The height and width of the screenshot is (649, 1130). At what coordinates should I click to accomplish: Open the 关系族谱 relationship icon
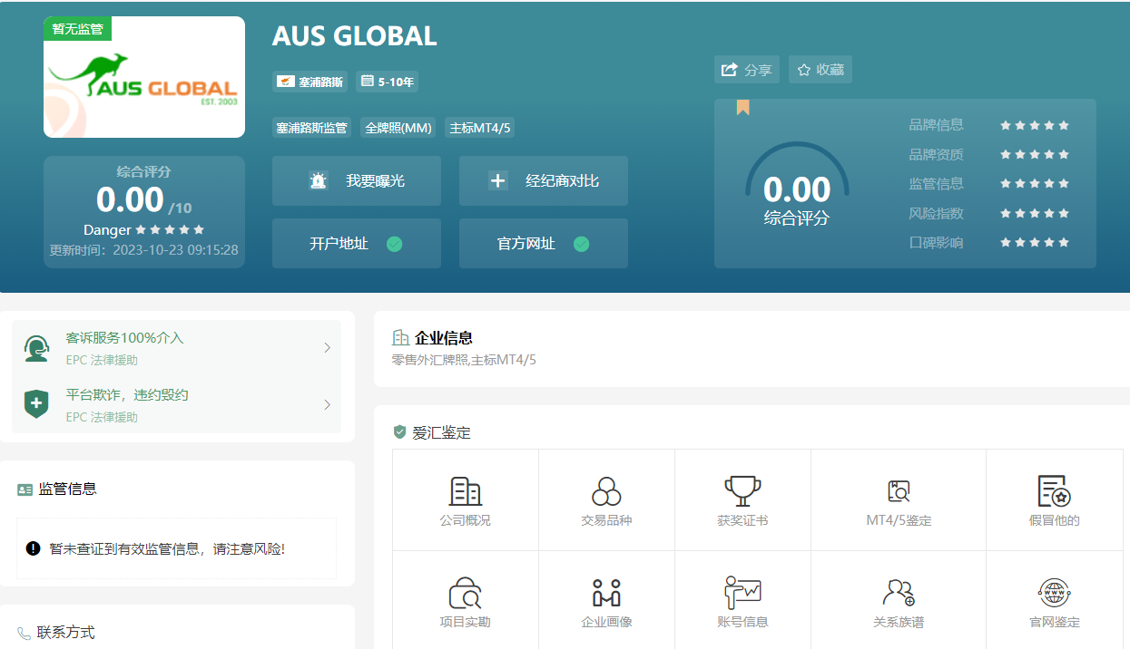(x=898, y=594)
